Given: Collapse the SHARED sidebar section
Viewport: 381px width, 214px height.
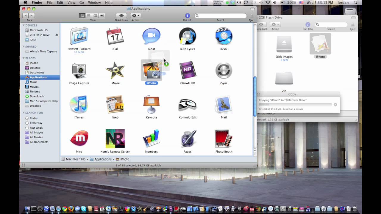Looking at the screenshot, I should coord(24,46).
